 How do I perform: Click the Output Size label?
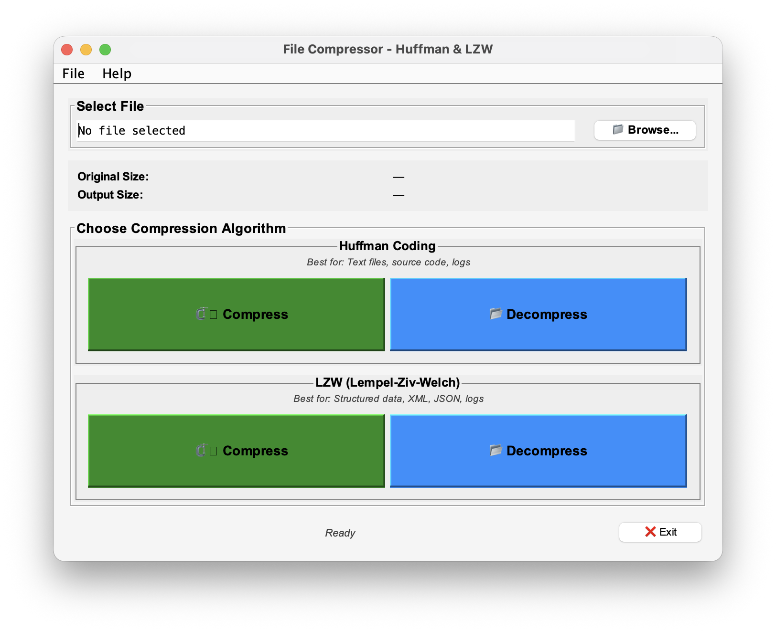(110, 195)
